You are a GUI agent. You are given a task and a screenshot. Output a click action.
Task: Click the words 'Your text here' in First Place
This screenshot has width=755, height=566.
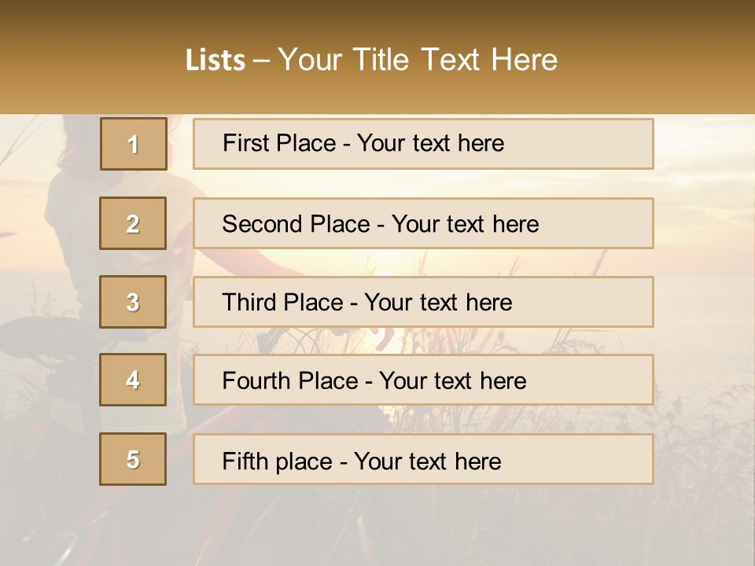[x=430, y=144]
